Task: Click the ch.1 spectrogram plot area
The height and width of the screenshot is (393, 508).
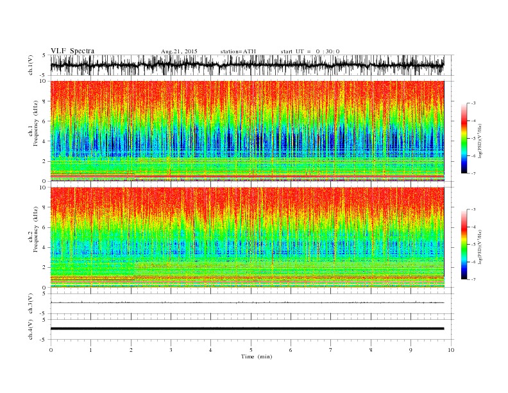Action: point(247,131)
